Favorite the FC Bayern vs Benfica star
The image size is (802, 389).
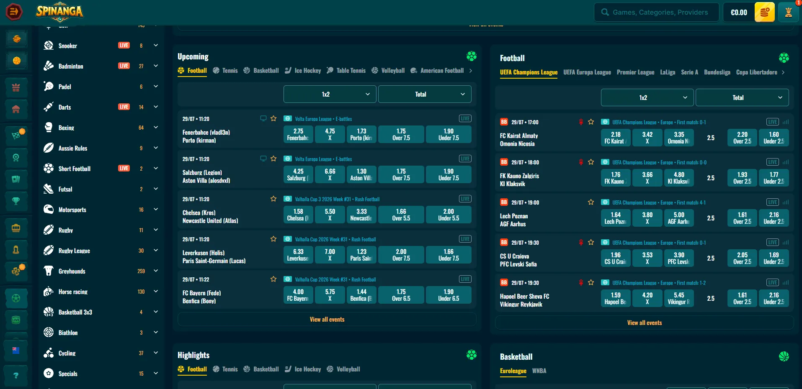(273, 279)
